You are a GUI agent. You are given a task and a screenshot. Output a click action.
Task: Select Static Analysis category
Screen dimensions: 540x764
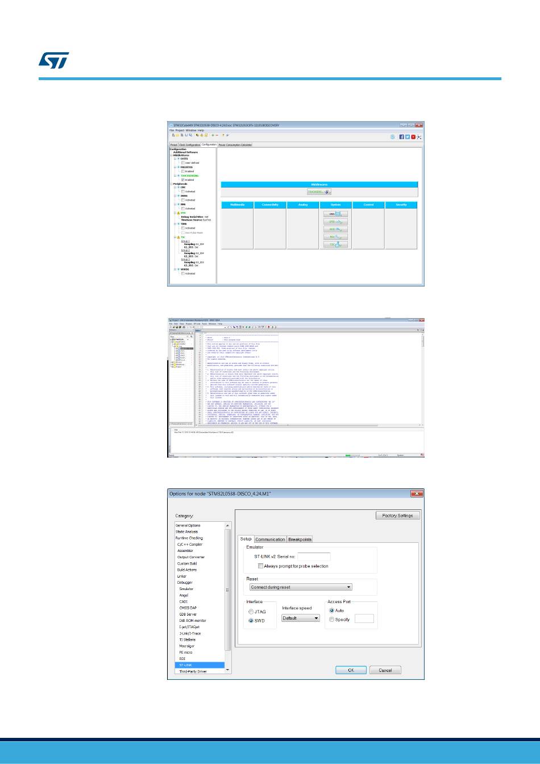pyautogui.click(x=188, y=532)
